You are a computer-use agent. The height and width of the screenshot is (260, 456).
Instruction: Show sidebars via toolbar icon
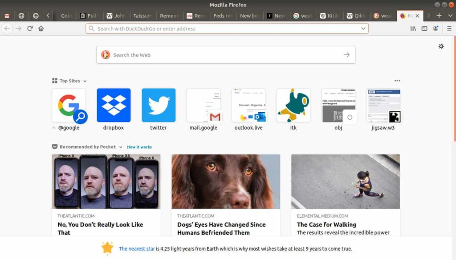[x=424, y=28]
